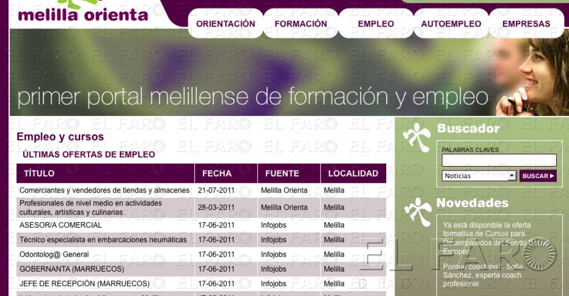
Task: Click the Empleo y cursos heading
Action: tap(60, 137)
